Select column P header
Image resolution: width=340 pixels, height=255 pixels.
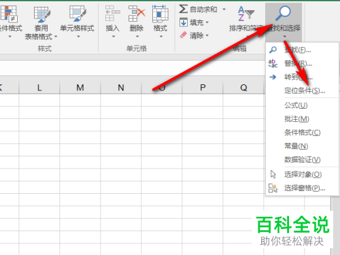coord(203,88)
